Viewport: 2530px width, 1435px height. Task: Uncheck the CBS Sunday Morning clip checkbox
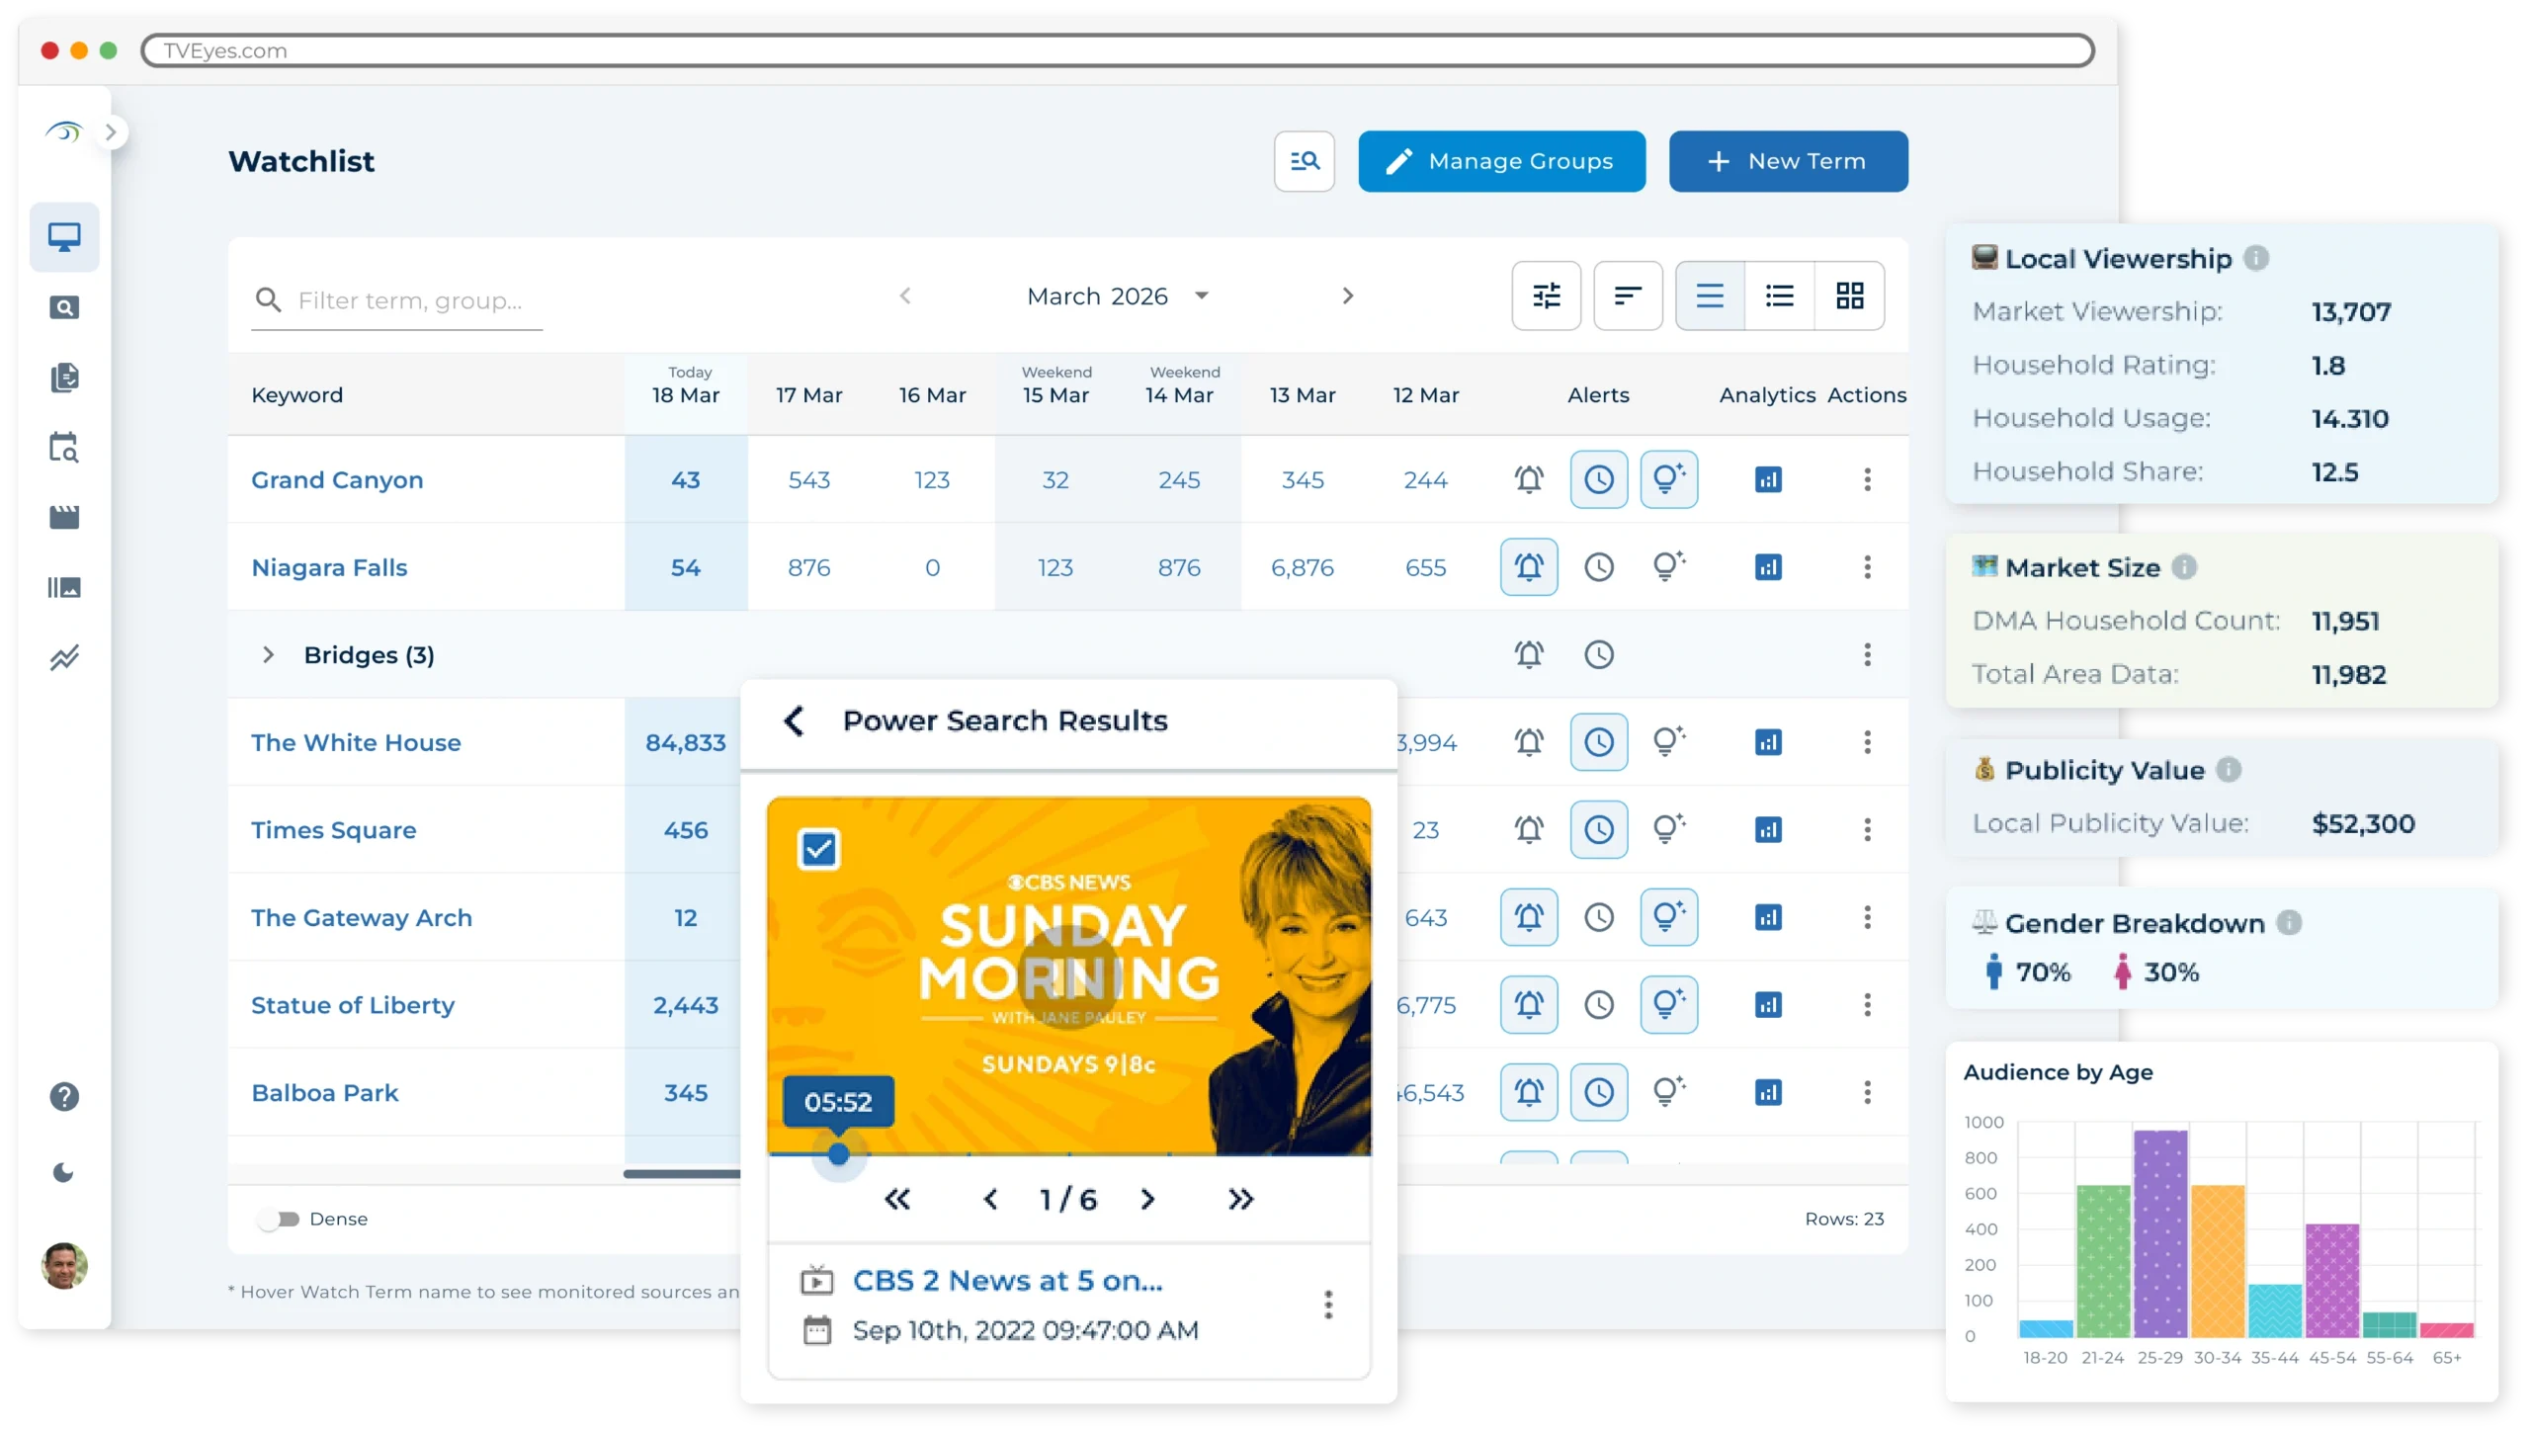coord(818,849)
